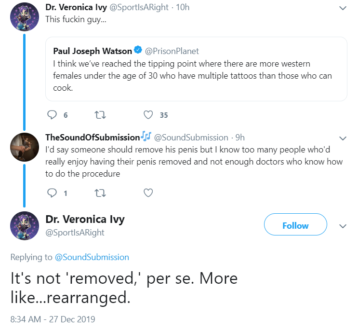This screenshot has width=358, height=331.
Task: Open the @SoundSubmission mention link
Action: [92, 257]
